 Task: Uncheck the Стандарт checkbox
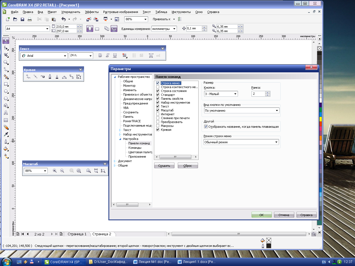point(158,95)
